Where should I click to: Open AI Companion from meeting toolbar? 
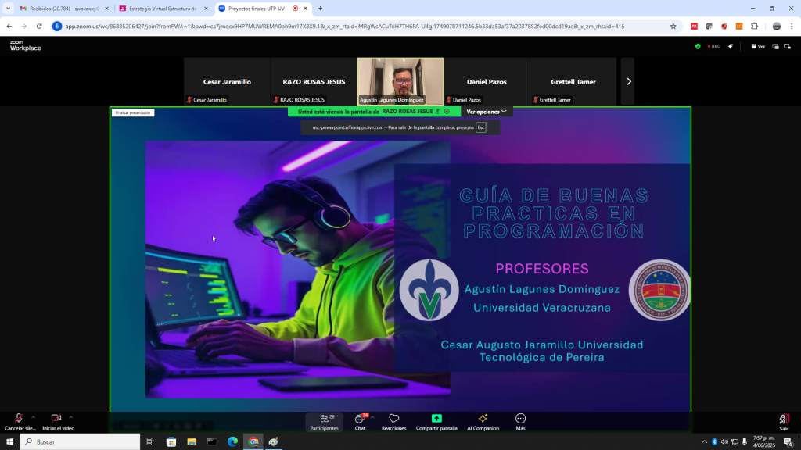pyautogui.click(x=483, y=422)
